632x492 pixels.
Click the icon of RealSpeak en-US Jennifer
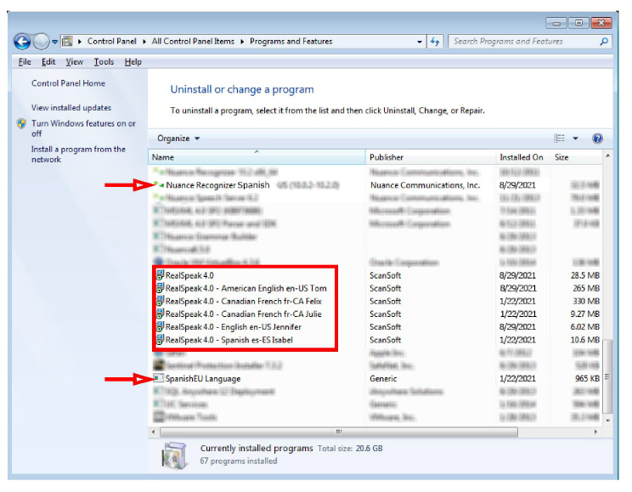click(x=160, y=327)
